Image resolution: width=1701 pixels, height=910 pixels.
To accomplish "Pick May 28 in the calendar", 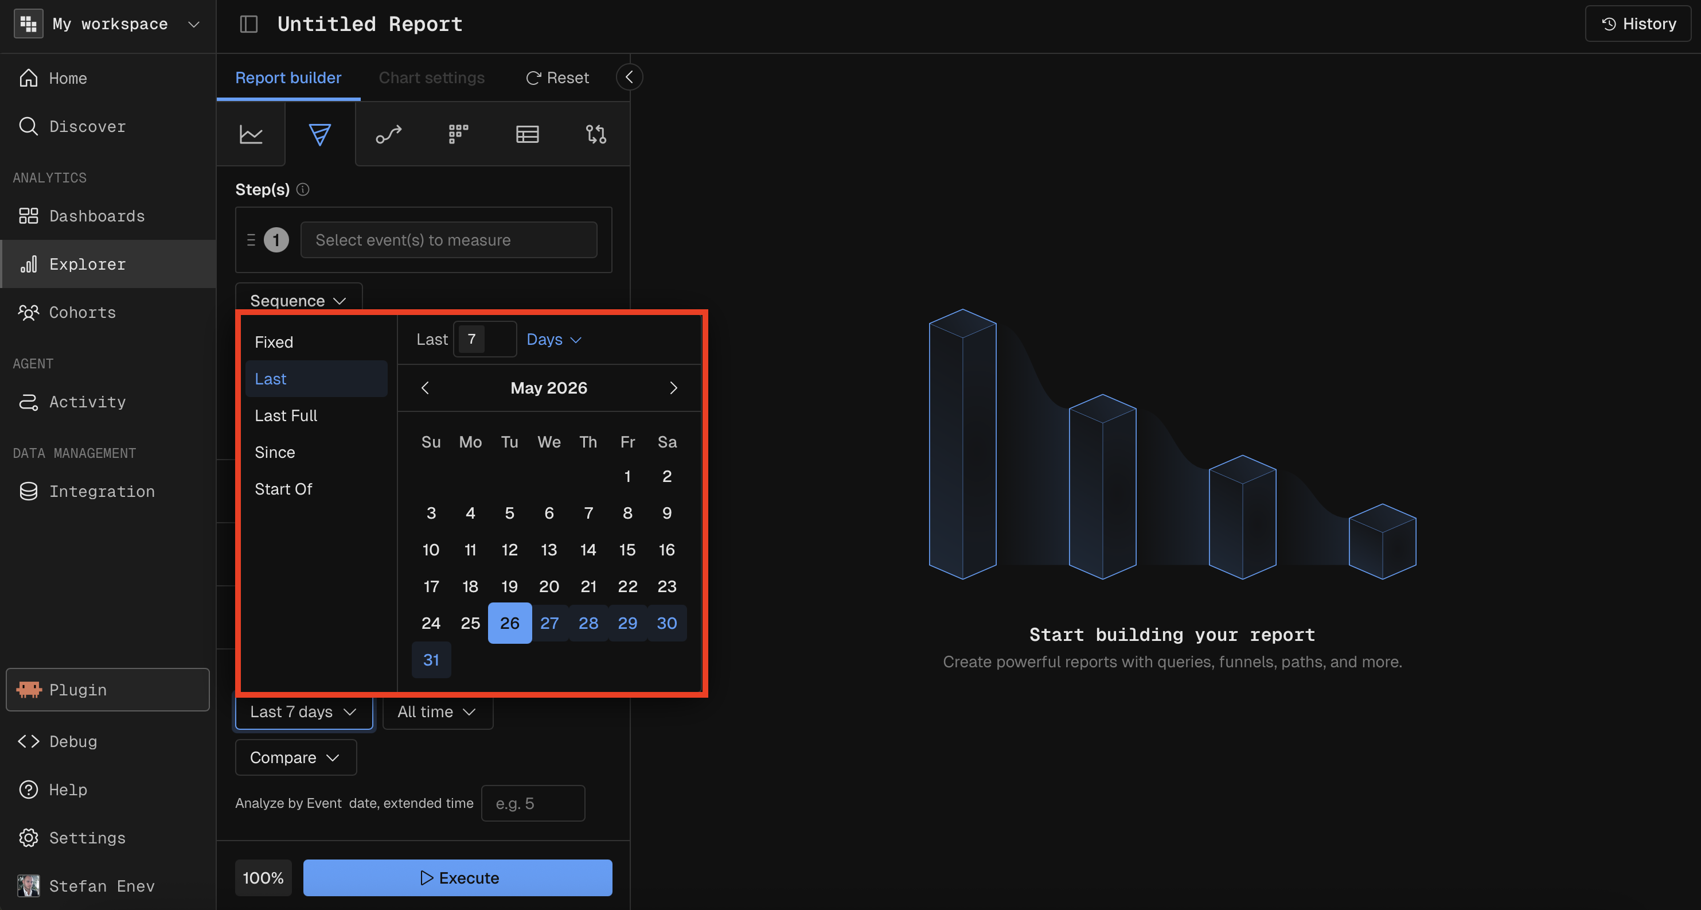I will tap(588, 623).
